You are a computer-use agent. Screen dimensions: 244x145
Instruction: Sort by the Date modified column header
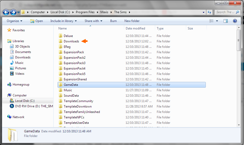point(135,28)
